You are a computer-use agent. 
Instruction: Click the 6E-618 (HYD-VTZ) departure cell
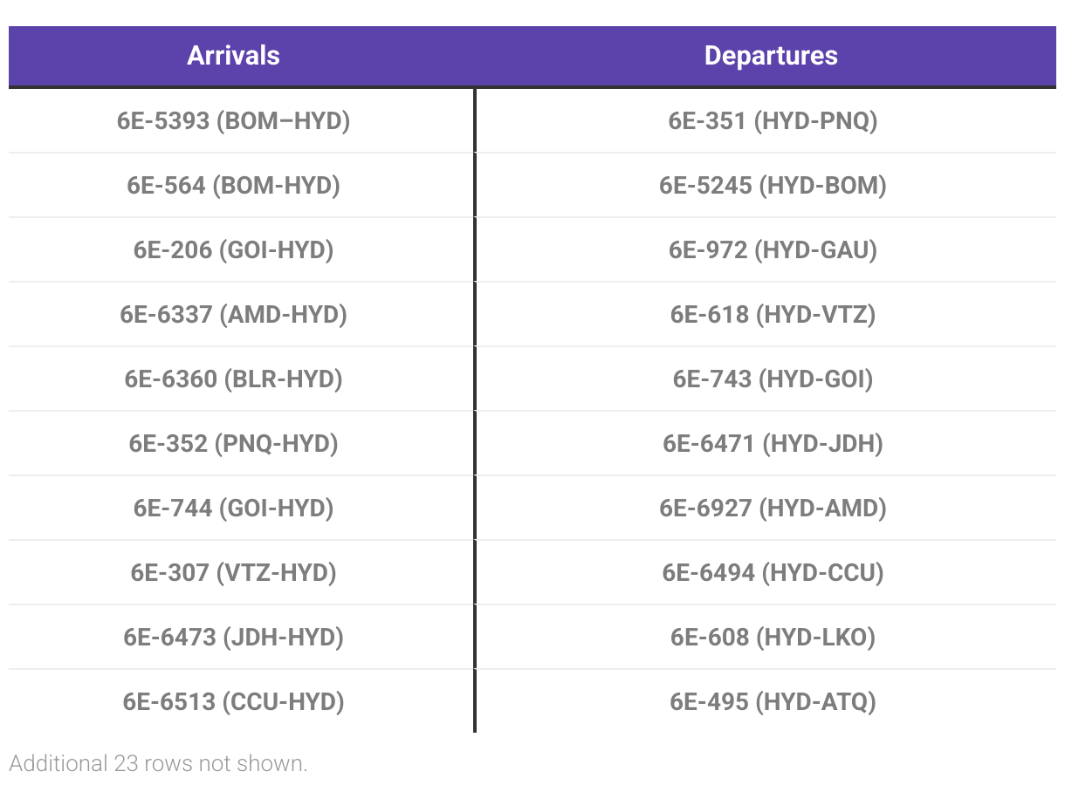click(773, 314)
